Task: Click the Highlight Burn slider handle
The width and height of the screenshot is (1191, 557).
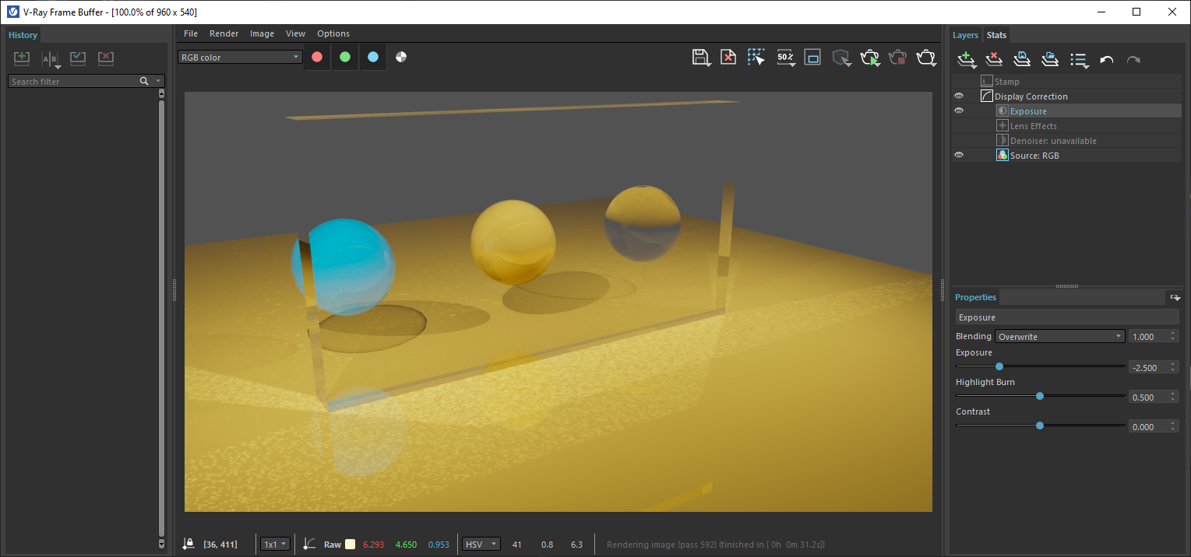Action: [x=1040, y=396]
